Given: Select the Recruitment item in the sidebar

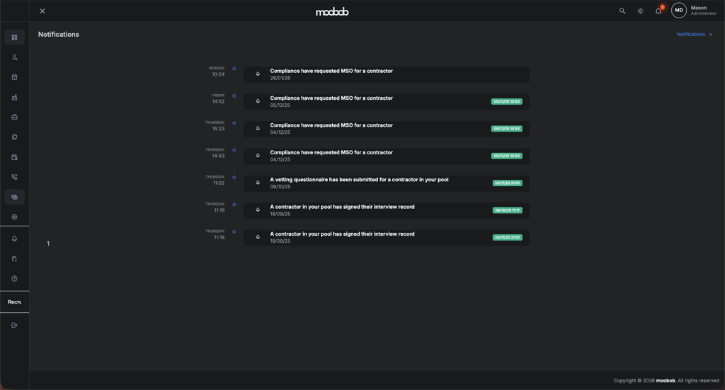Looking at the screenshot, I should point(14,302).
